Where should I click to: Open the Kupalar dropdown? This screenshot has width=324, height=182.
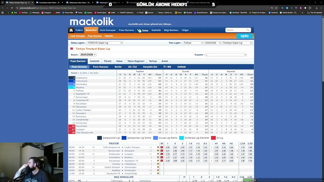[226, 55]
